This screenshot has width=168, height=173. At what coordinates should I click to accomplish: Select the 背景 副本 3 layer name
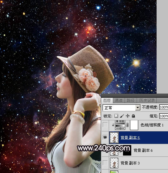130,163
